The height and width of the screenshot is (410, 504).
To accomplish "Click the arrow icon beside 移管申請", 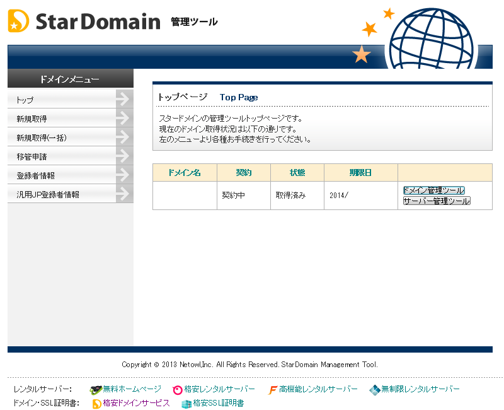I will [x=124, y=156].
